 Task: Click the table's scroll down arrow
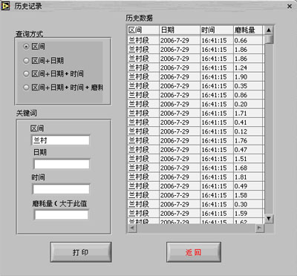[x=269, y=218]
